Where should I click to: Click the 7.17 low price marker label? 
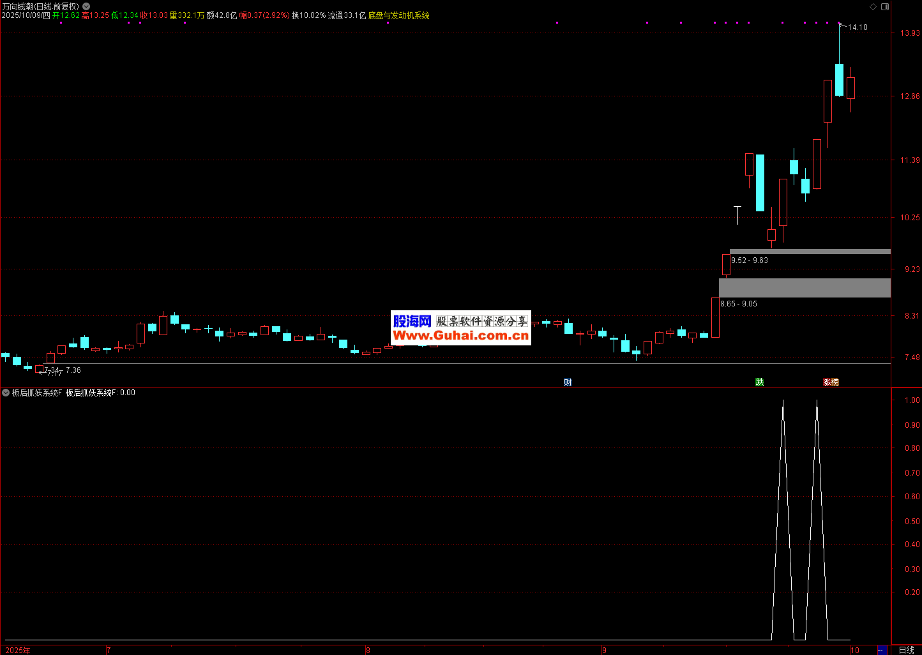tap(54, 373)
